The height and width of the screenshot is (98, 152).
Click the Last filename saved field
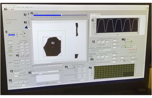[105, 50]
